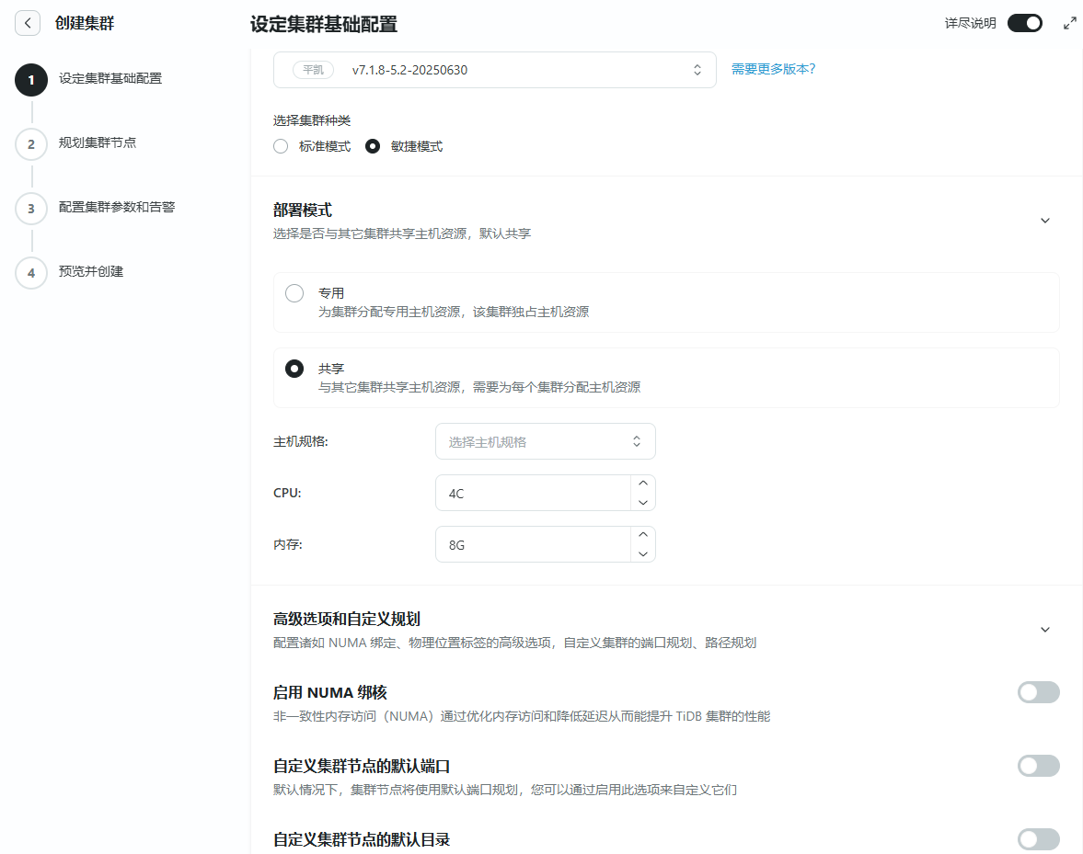Open the version dropdown v7.1.8-5.2-20250630

click(x=494, y=70)
